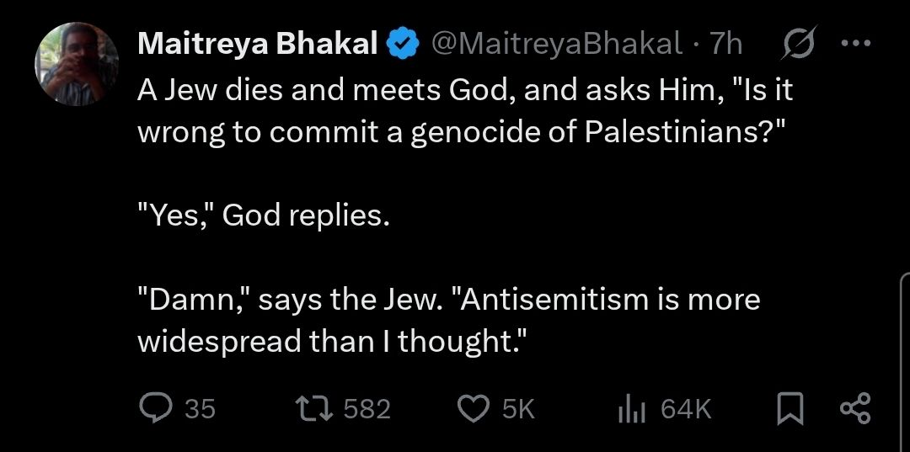Bookmark this post

(x=789, y=410)
